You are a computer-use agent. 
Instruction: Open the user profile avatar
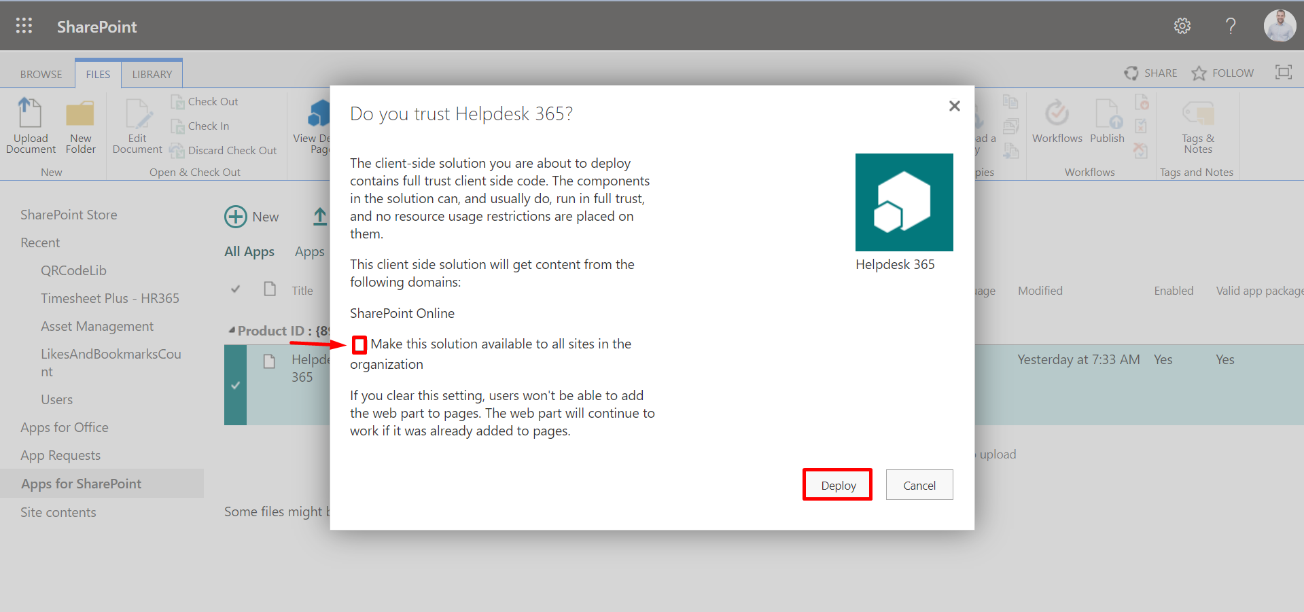(1280, 26)
